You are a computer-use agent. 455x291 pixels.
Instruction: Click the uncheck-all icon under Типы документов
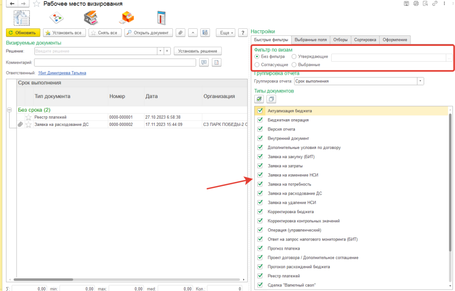point(271,99)
